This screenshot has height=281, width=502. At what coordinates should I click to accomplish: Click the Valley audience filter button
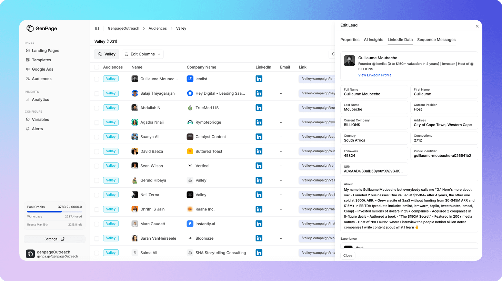107,54
